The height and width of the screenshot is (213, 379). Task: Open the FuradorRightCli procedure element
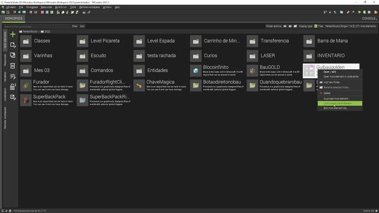click(x=104, y=85)
